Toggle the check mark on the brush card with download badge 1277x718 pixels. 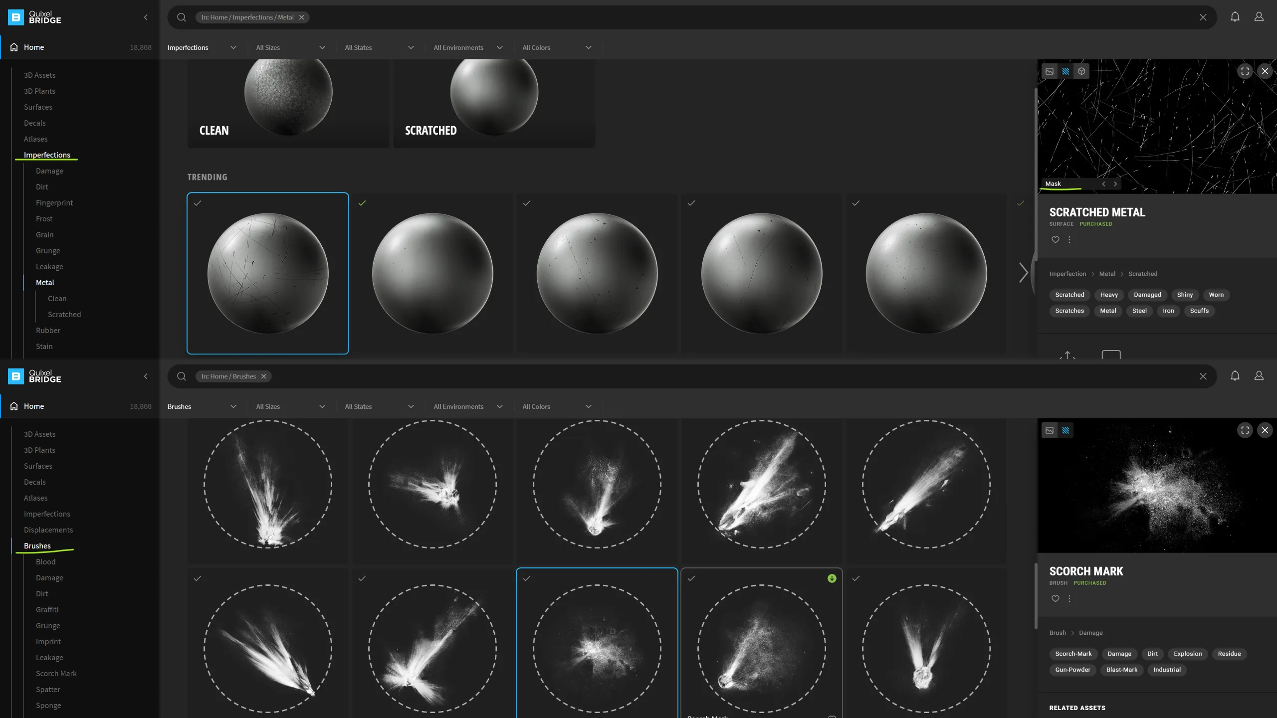click(691, 578)
